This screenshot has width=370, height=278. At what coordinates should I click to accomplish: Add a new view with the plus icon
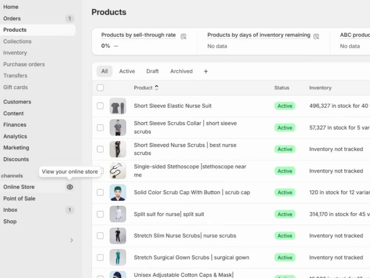coord(206,72)
